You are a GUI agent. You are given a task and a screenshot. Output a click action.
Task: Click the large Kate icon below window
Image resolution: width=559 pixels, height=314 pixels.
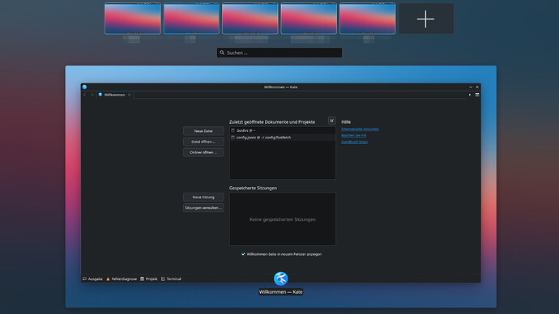pos(280,278)
